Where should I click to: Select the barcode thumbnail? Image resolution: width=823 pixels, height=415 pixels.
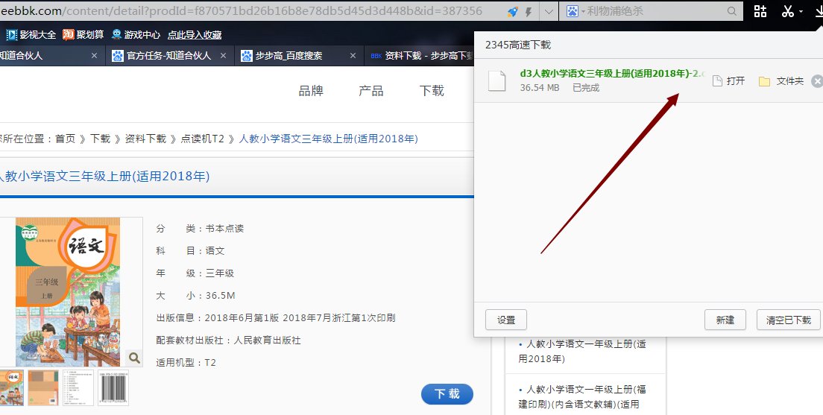113,387
